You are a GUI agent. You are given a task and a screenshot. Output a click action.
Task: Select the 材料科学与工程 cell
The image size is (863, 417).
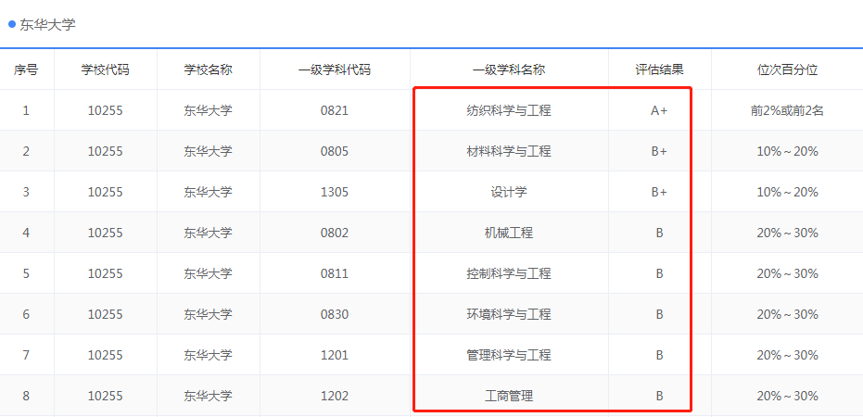pyautogui.click(x=509, y=151)
